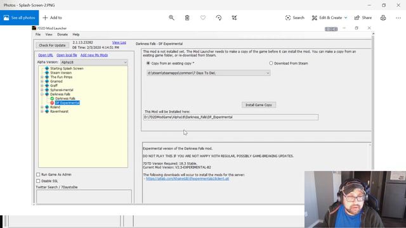The width and height of the screenshot is (406, 228).
Task: Click the 7D2D Mod Launcher title bar icon
Action: click(34, 28)
